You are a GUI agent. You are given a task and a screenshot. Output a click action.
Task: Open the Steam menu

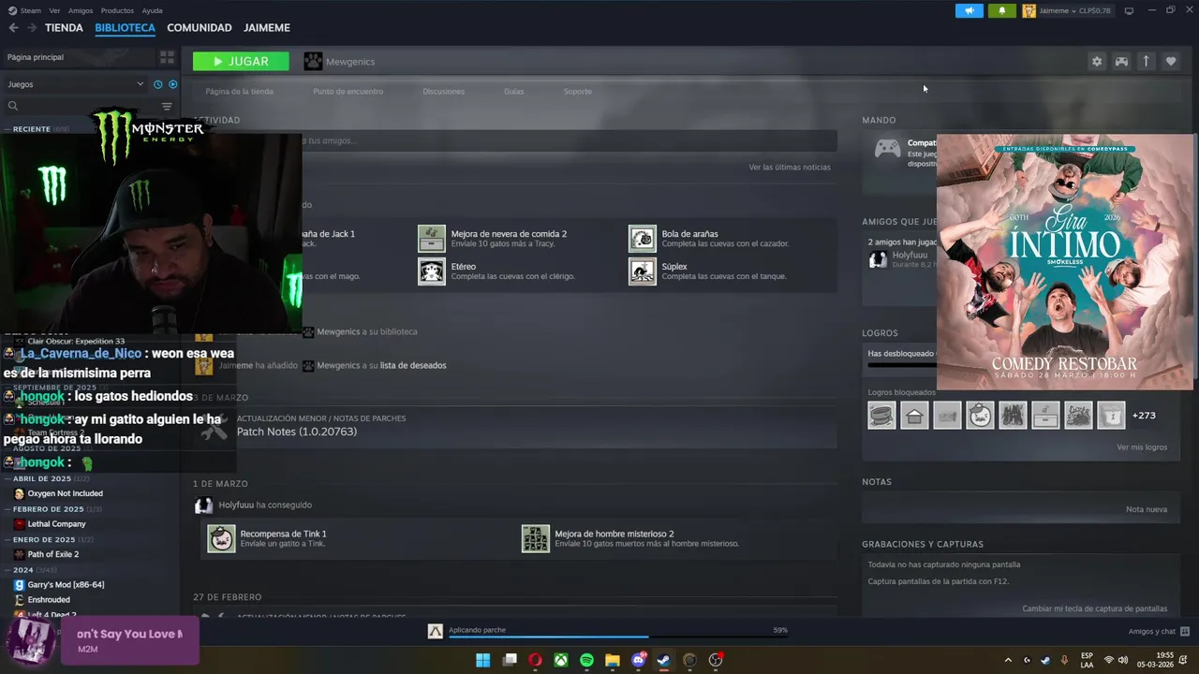[x=24, y=10]
